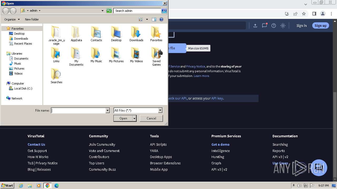Image resolution: width=337 pixels, height=189 pixels.
Task: Cancel the Open dialog
Action: pos(151,118)
